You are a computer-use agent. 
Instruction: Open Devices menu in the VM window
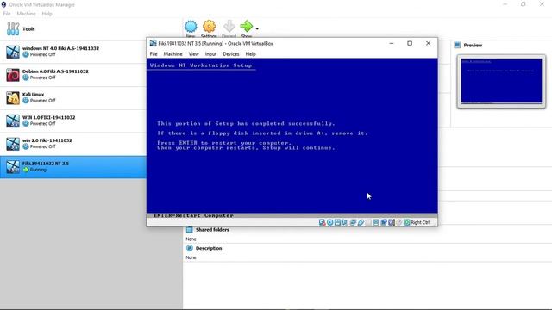point(231,54)
